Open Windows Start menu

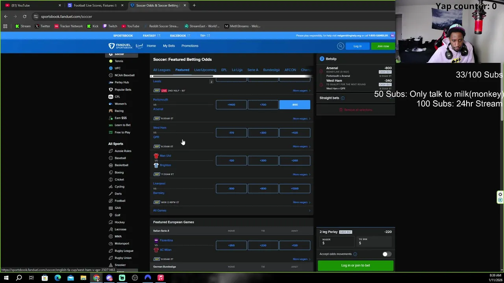point(6,278)
